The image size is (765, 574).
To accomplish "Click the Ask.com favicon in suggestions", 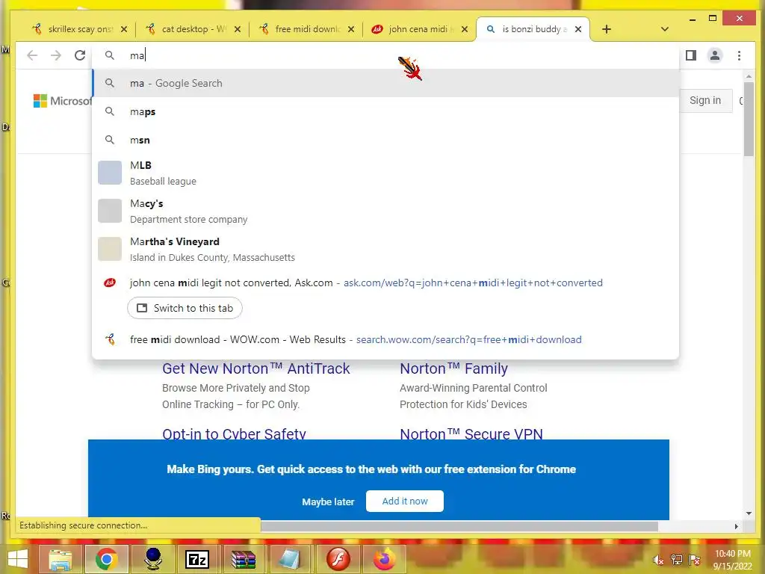I will (110, 283).
